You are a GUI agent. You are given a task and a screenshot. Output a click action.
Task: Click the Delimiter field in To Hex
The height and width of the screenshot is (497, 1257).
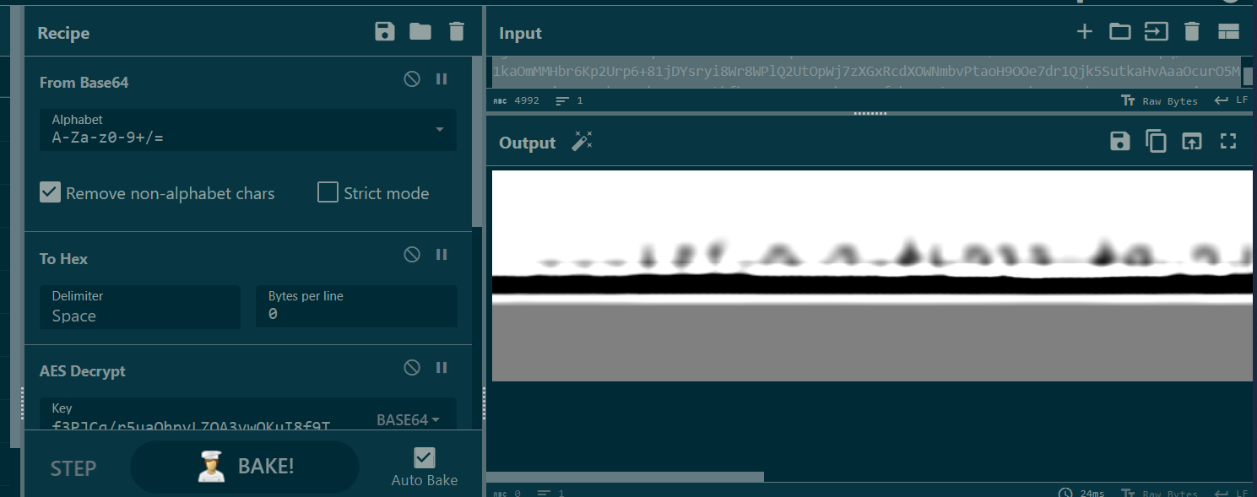139,307
